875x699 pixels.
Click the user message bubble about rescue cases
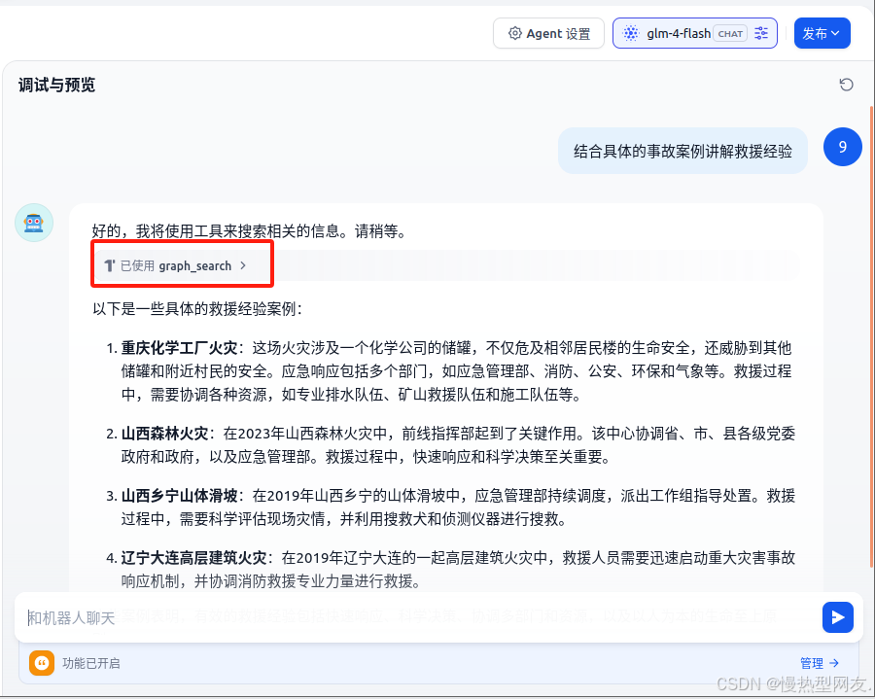point(683,151)
